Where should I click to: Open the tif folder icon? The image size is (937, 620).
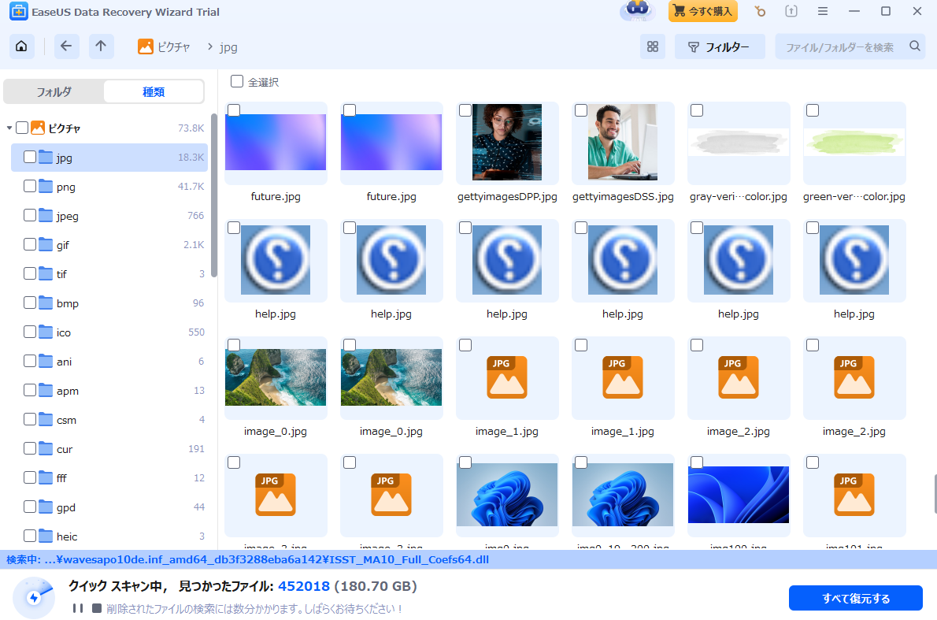click(x=46, y=273)
